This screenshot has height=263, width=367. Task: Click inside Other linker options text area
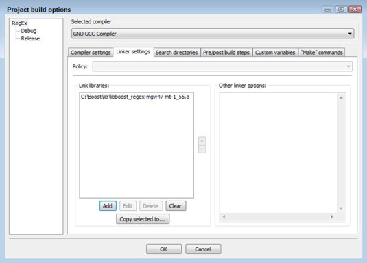(x=278, y=153)
